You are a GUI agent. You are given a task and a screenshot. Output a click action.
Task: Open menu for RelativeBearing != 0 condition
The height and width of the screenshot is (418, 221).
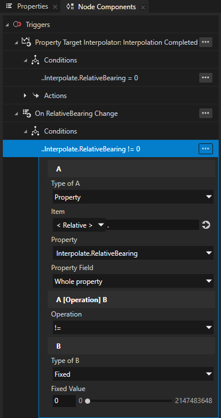206,149
